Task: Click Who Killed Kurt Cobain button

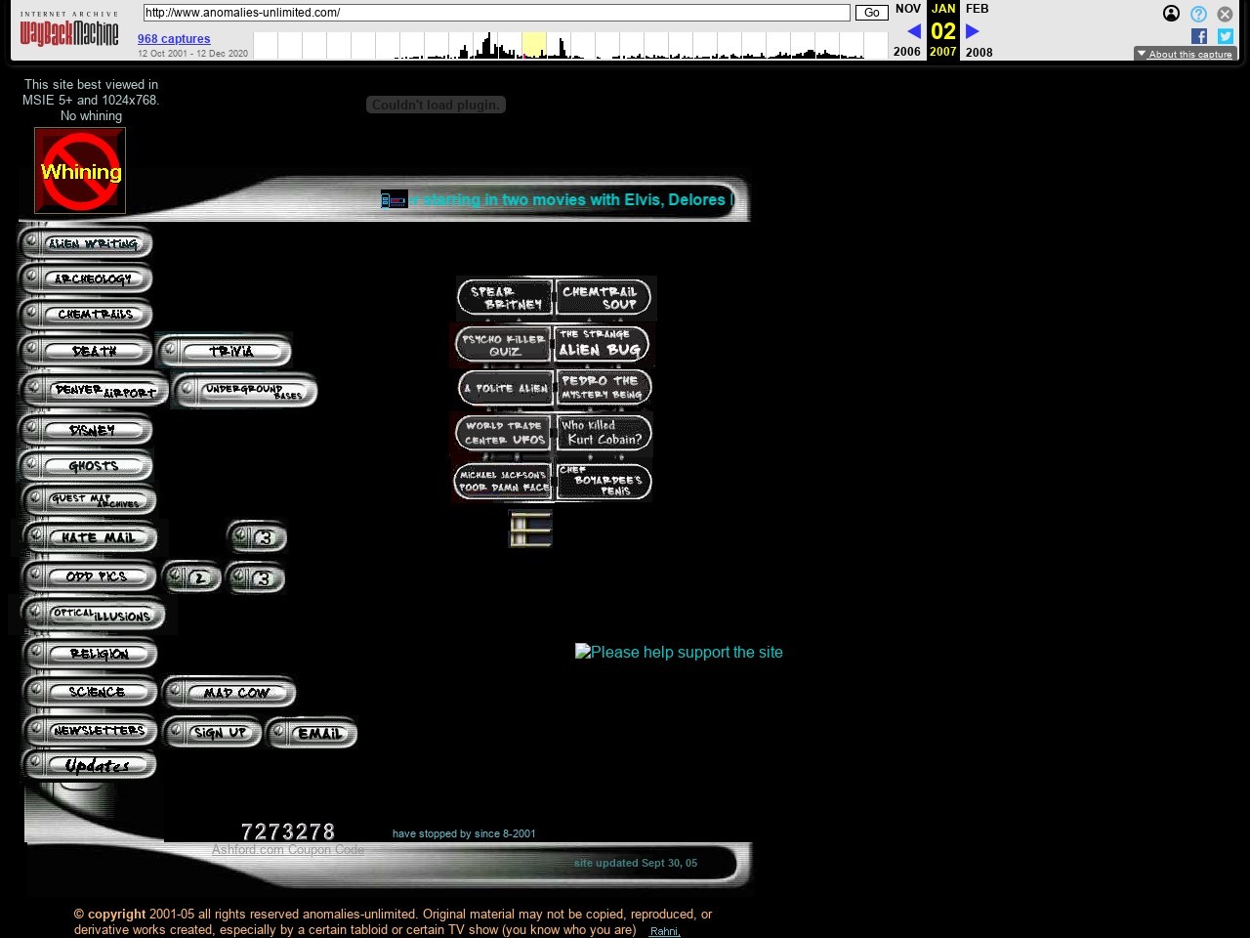Action: (x=604, y=433)
